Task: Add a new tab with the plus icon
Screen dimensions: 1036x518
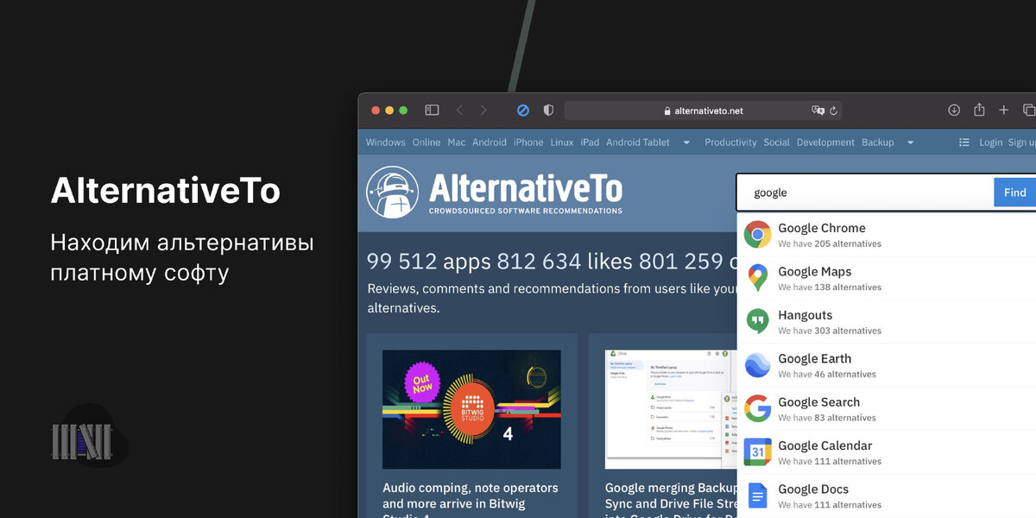Action: 1003,111
